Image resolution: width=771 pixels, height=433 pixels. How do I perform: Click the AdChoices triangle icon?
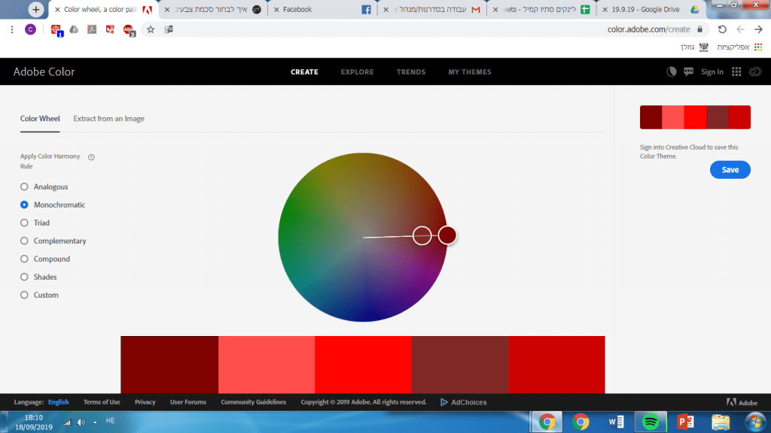pyautogui.click(x=444, y=402)
